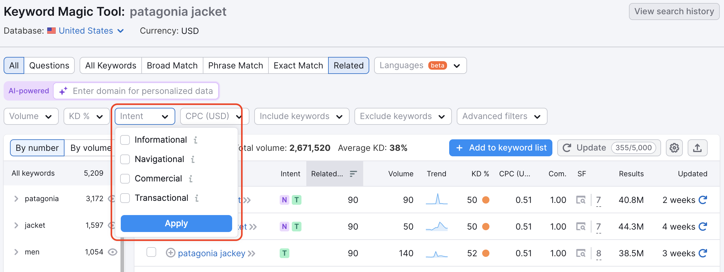Screen dimensions: 724x272
Task: Collapse the Intent filter dropdown
Action: pyautogui.click(x=145, y=116)
